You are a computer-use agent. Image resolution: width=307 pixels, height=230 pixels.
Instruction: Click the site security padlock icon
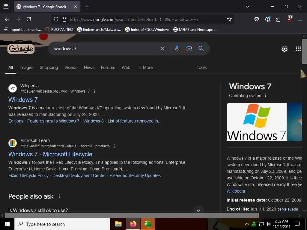[x=64, y=19]
